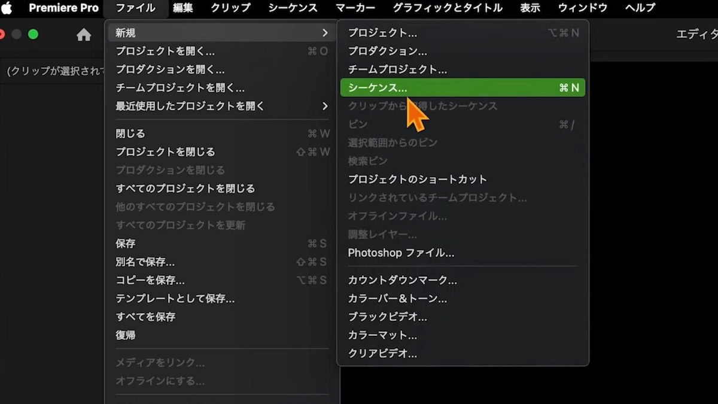Select すべてのプロジェクトを閉じる

pyautogui.click(x=221, y=189)
